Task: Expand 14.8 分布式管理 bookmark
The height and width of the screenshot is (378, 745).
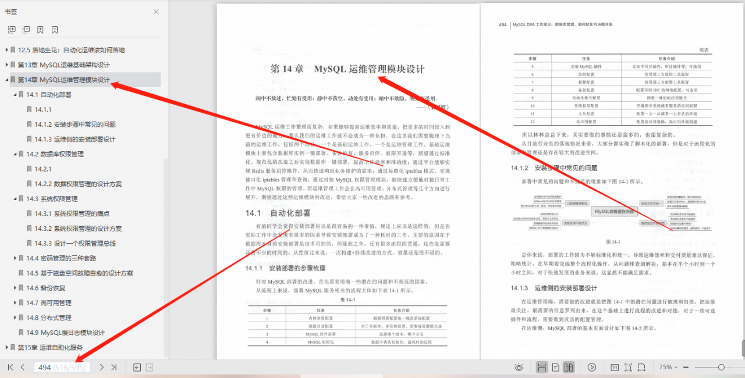Action: [x=15, y=318]
